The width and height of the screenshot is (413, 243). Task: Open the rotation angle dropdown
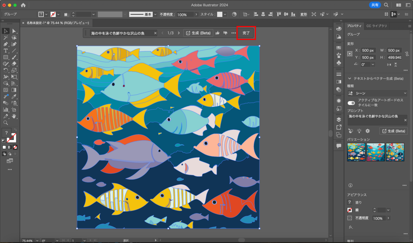(x=373, y=64)
